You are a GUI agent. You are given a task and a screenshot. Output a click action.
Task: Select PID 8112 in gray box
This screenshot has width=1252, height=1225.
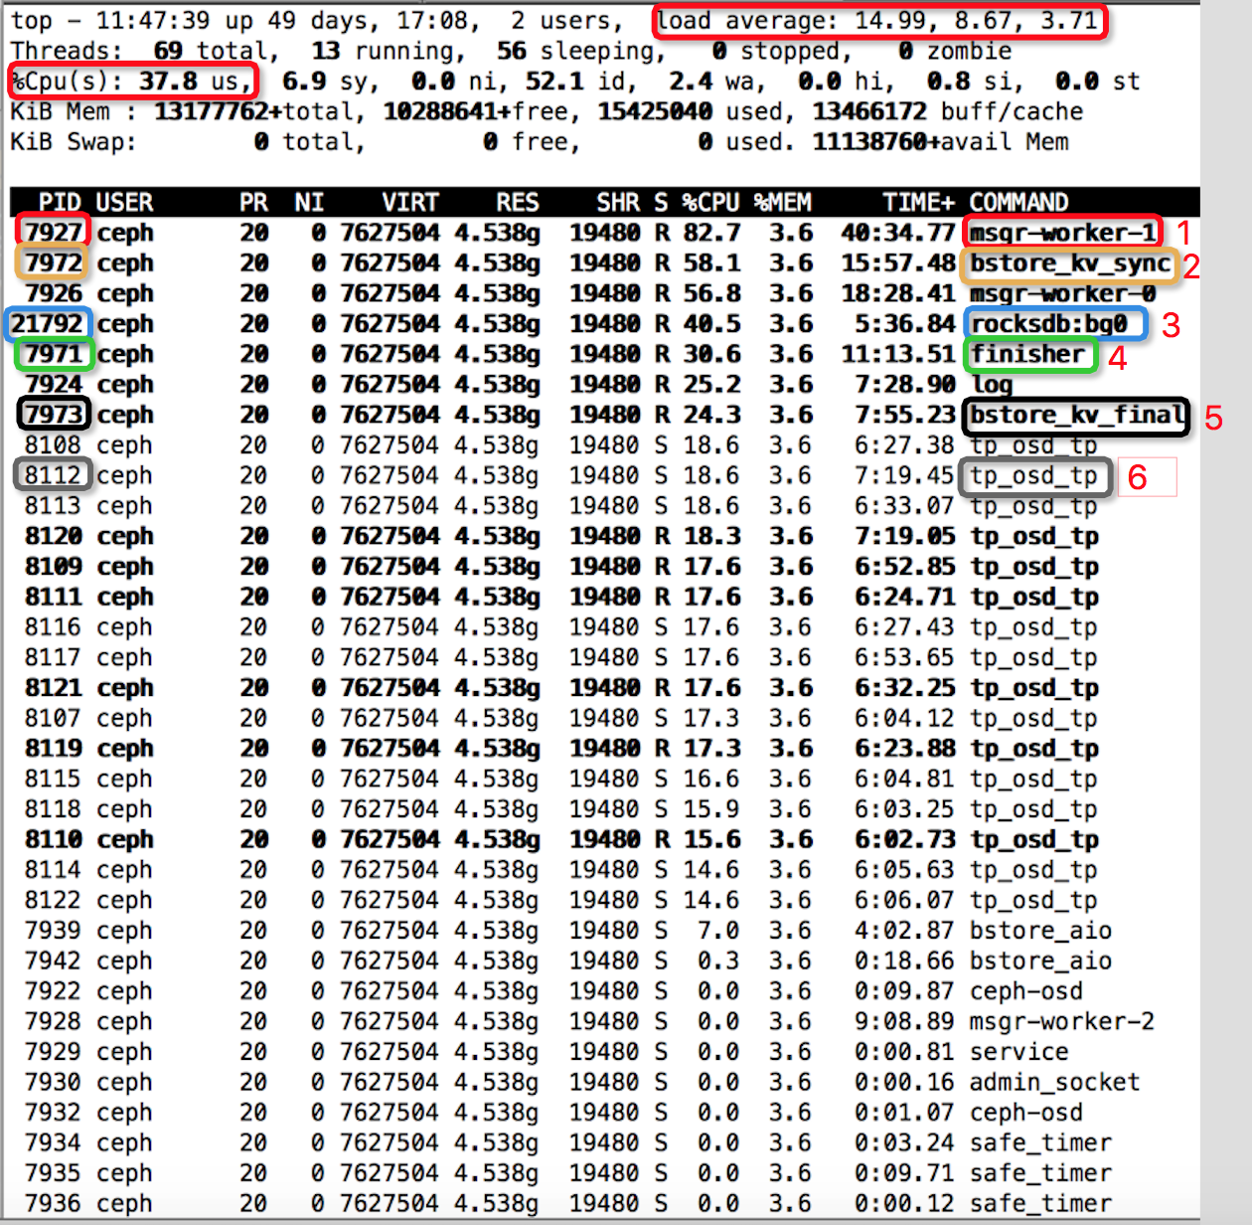pyautogui.click(x=54, y=475)
